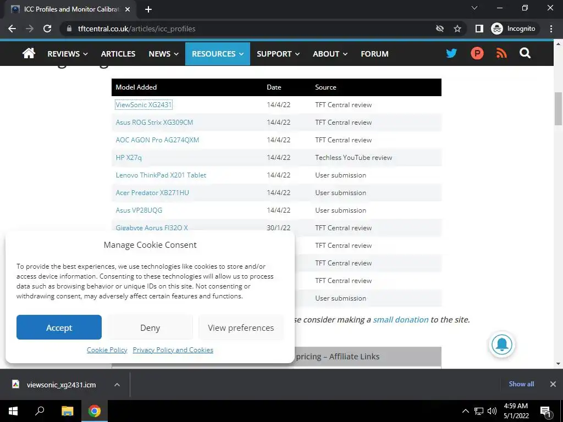563x422 pixels.
Task: Click the small donation link
Action: point(401,319)
